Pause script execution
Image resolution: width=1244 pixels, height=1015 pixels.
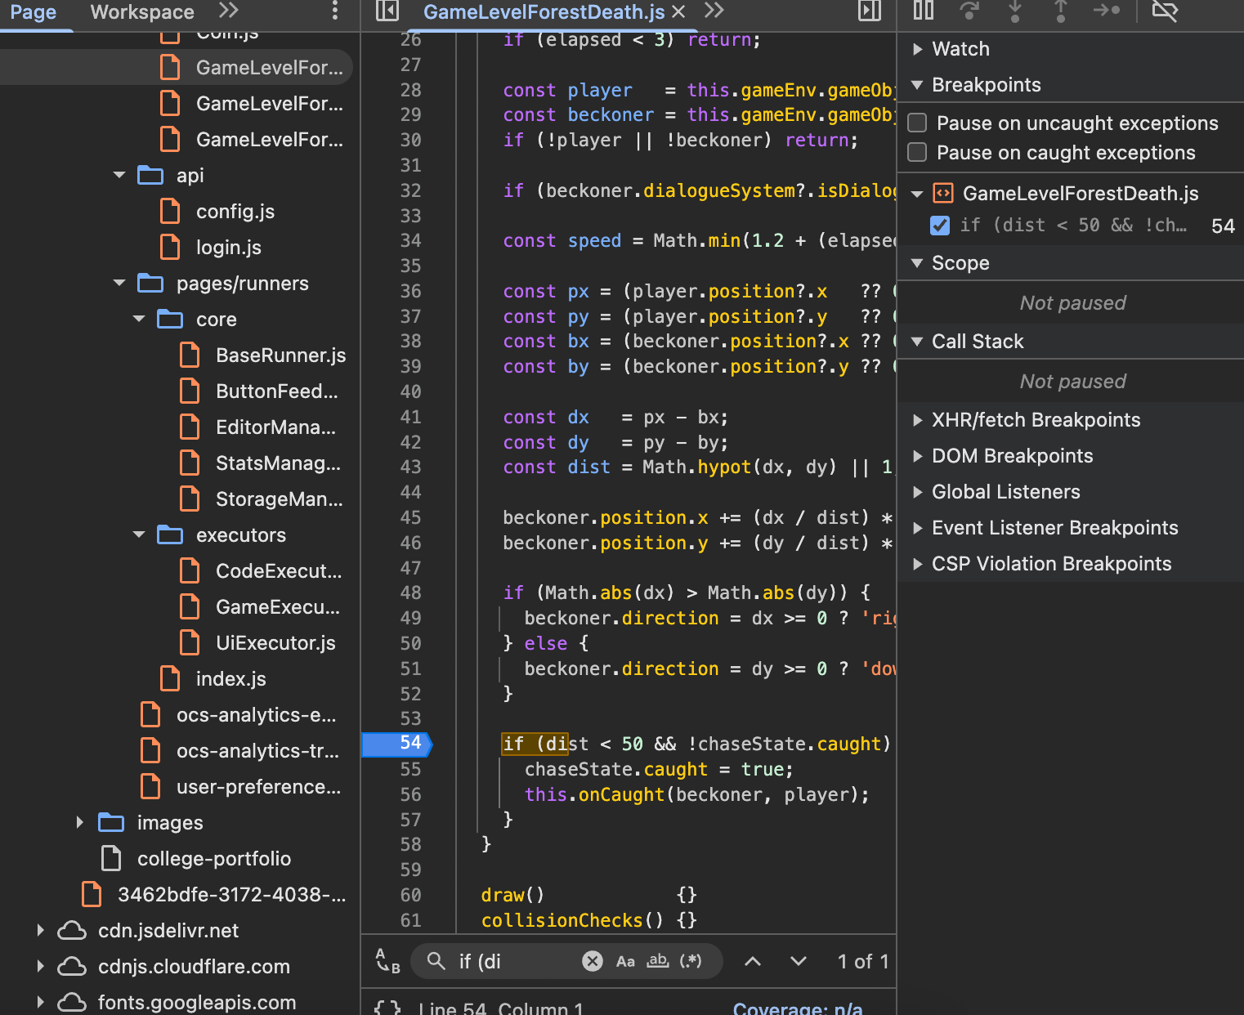click(x=924, y=10)
